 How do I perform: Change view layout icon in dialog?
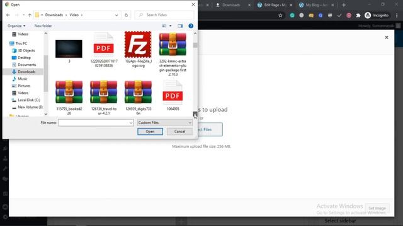pyautogui.click(x=164, y=26)
